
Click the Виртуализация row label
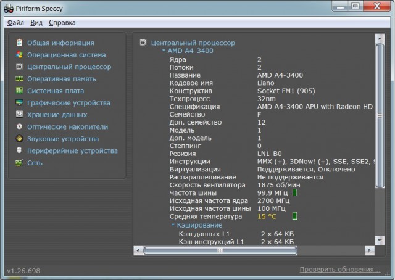(x=195, y=169)
